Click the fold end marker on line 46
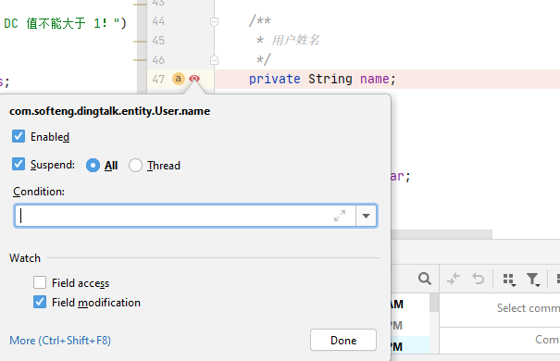 coord(214,59)
